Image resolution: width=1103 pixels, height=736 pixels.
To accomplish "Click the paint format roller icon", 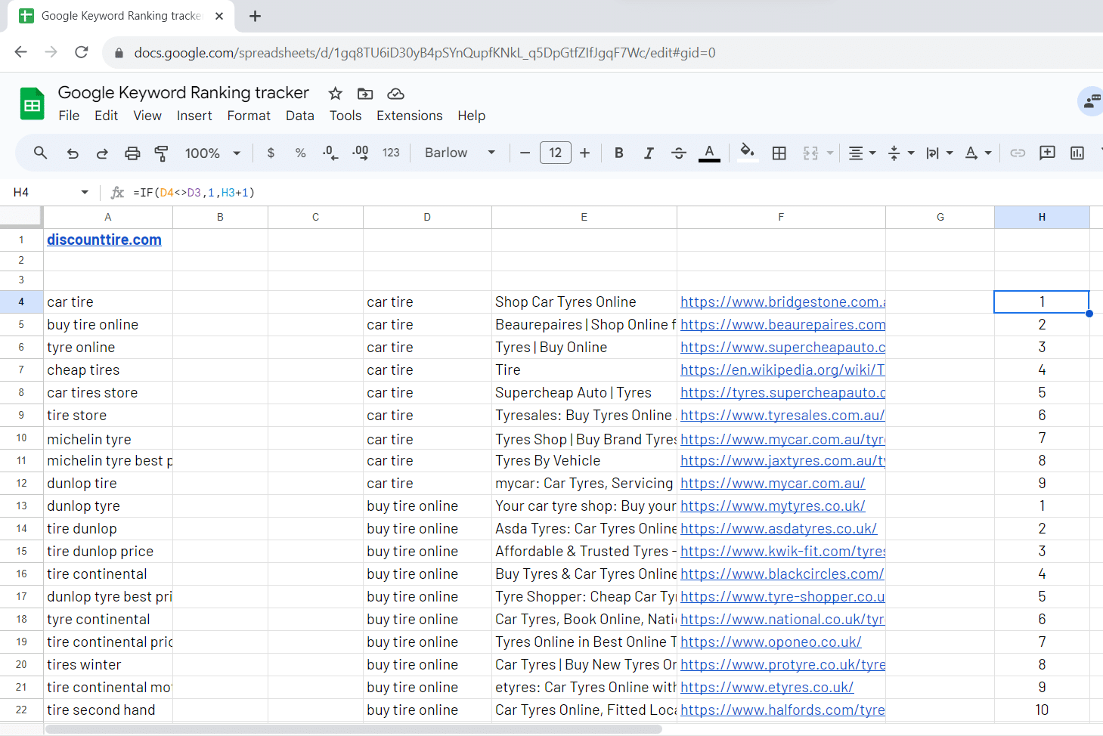I will 161,153.
